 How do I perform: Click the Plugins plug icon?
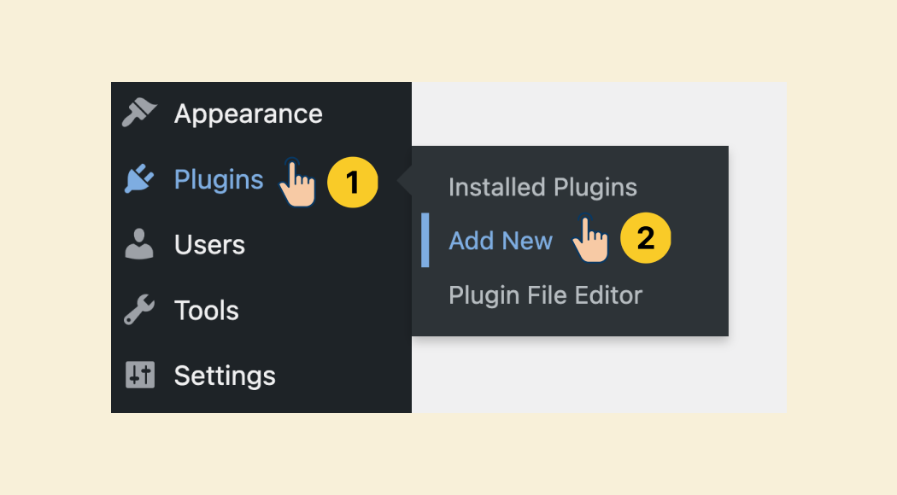(x=139, y=179)
